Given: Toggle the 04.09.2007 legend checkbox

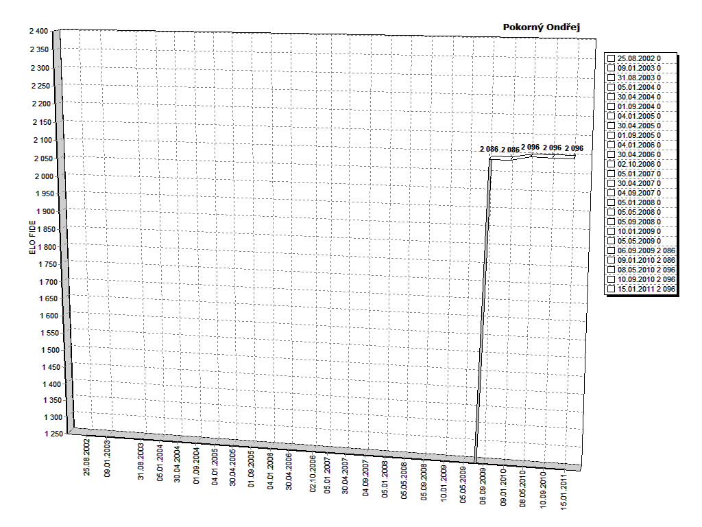Looking at the screenshot, I should pyautogui.click(x=611, y=194).
